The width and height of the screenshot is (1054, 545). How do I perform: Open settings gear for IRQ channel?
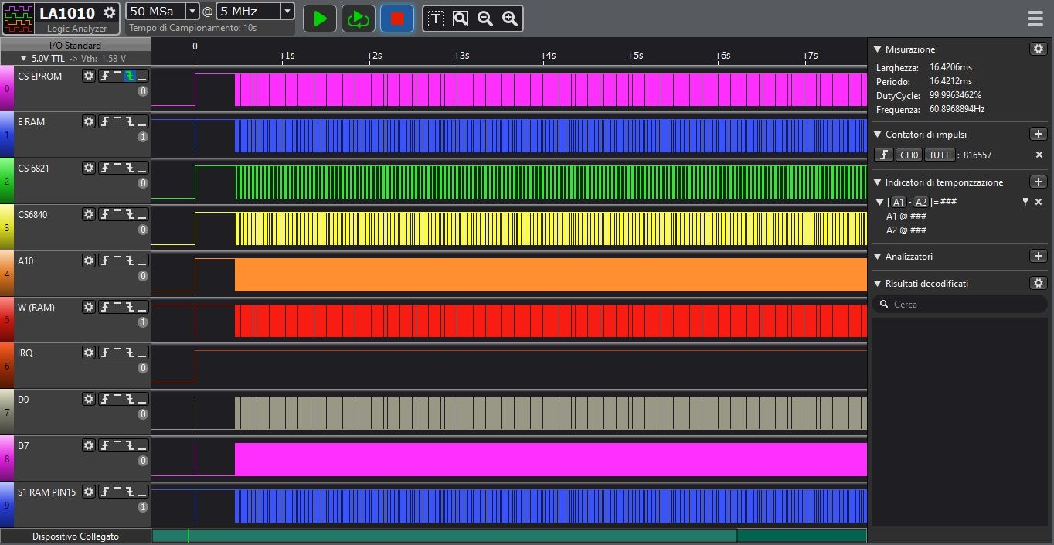(89, 353)
